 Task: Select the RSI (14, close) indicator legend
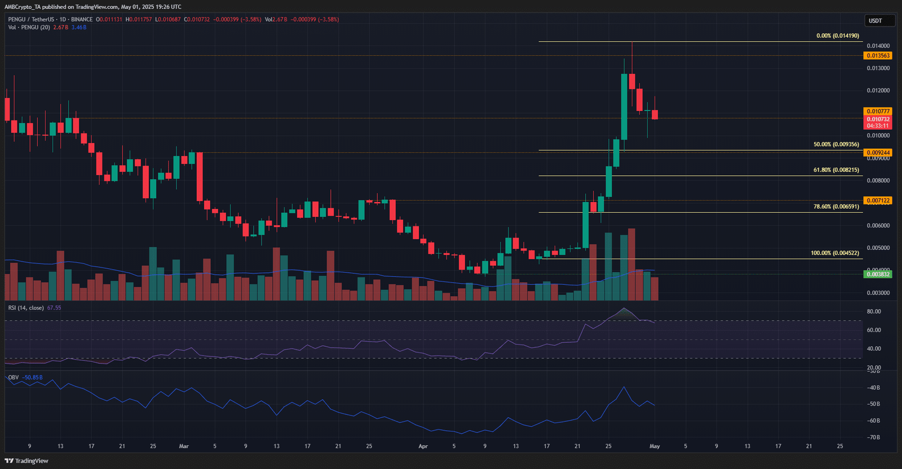pos(26,308)
